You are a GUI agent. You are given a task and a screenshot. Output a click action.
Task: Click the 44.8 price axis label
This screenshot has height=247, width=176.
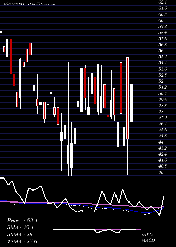point(163,136)
